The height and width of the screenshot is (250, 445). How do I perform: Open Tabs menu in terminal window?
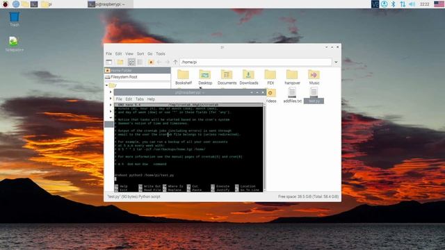(x=139, y=99)
